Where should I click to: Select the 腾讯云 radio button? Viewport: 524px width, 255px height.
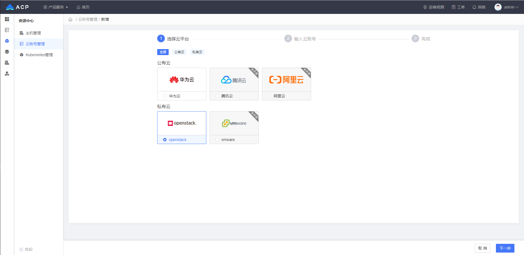217,96
